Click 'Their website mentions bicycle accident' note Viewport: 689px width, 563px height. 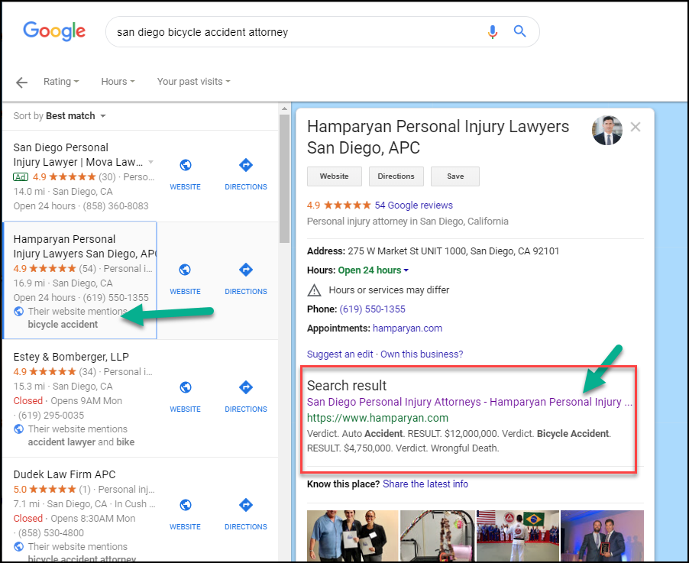(x=70, y=318)
